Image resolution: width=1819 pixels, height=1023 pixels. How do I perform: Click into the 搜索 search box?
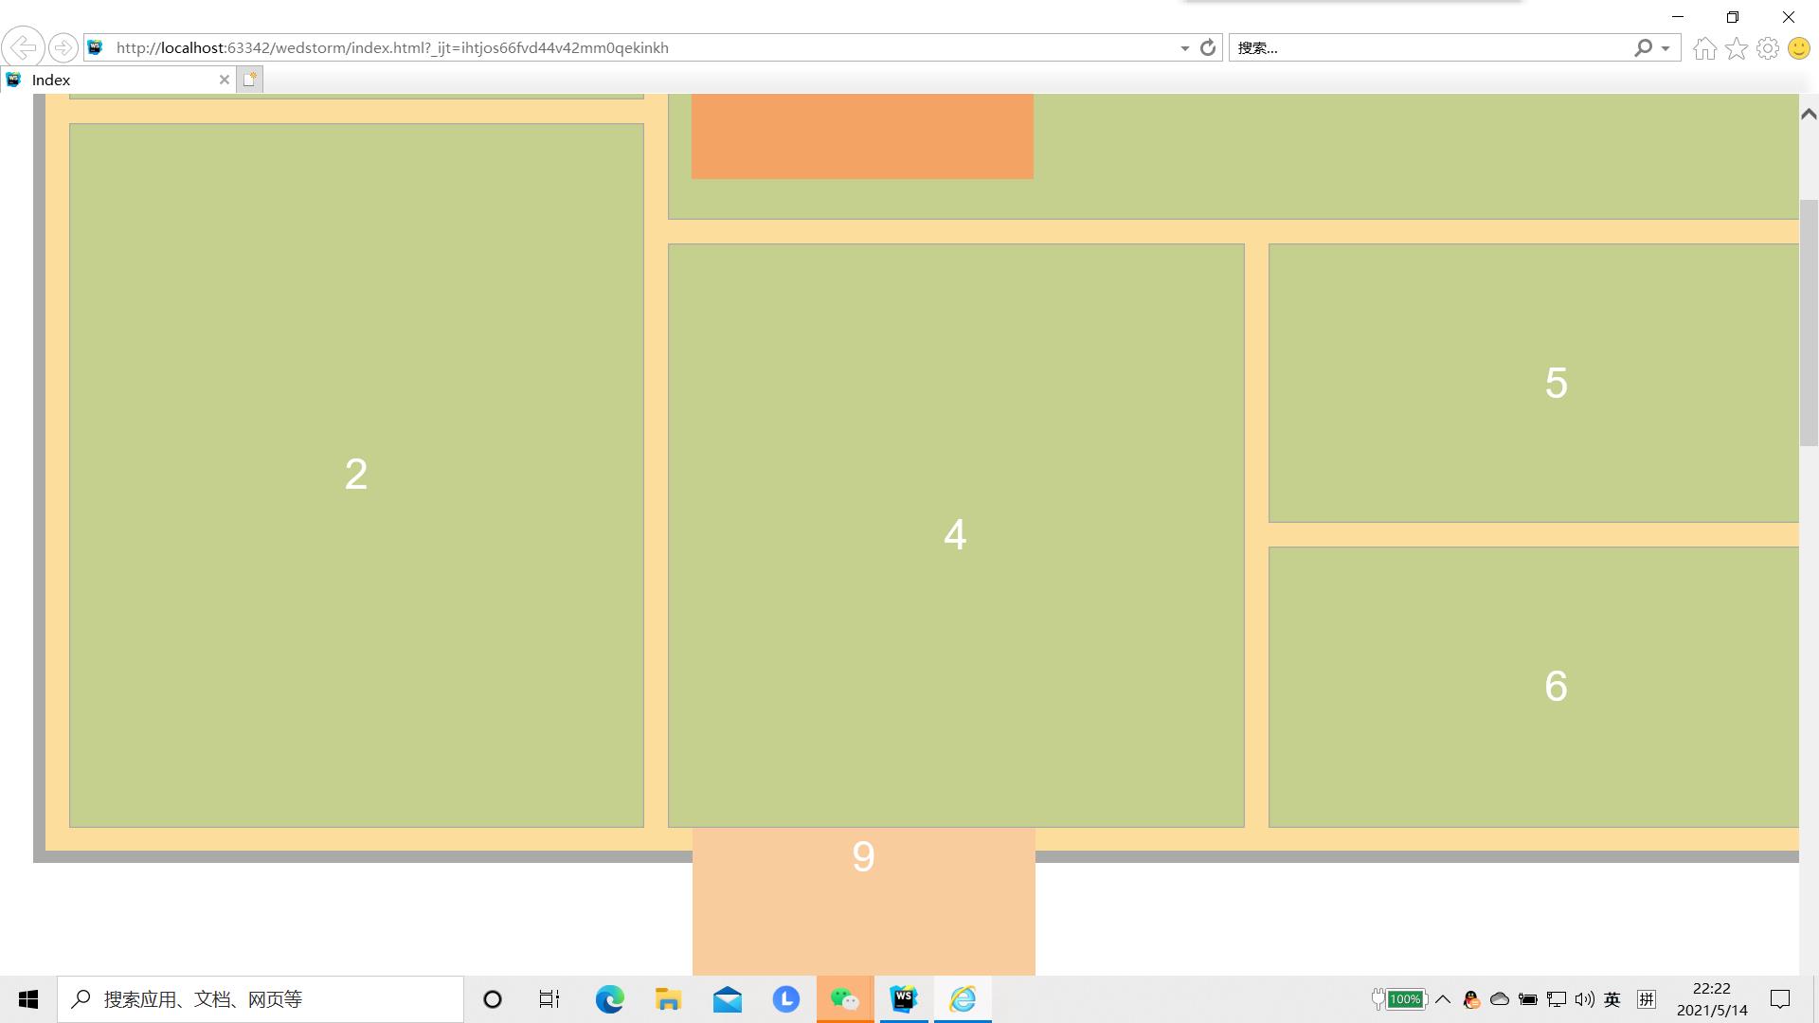1431,47
